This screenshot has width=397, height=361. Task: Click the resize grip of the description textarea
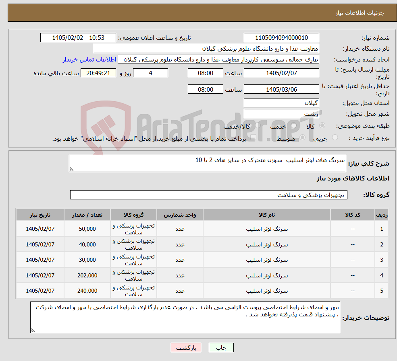coord(71,169)
